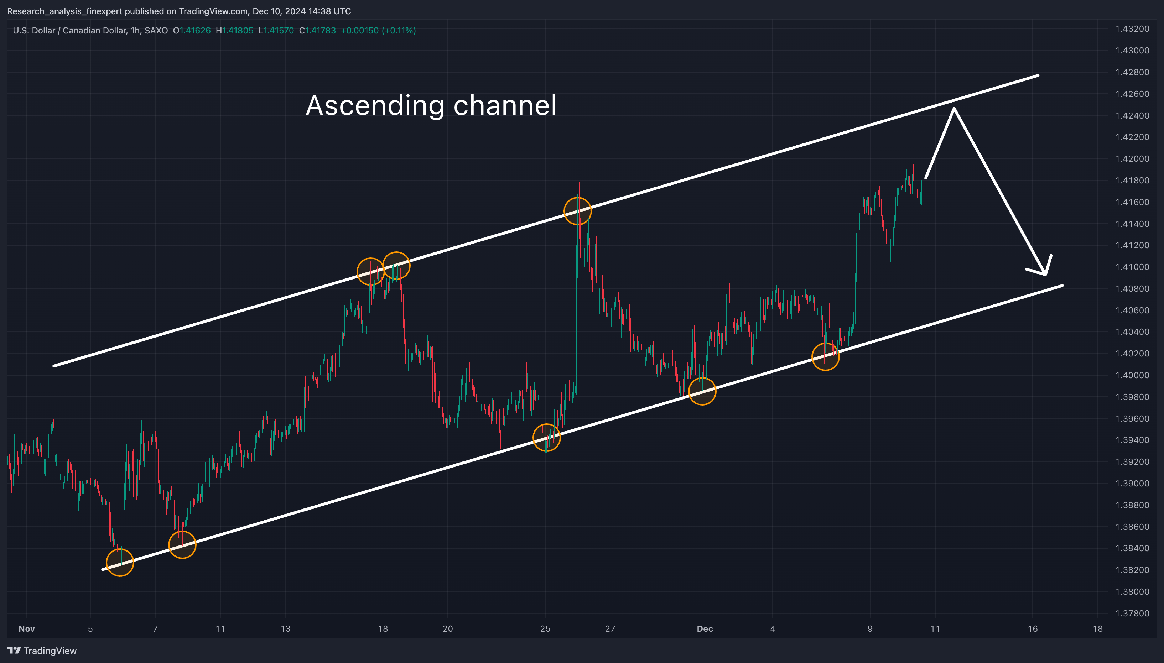This screenshot has height=663, width=1164.
Task: Click price label 1.38800
Action: (1132, 505)
